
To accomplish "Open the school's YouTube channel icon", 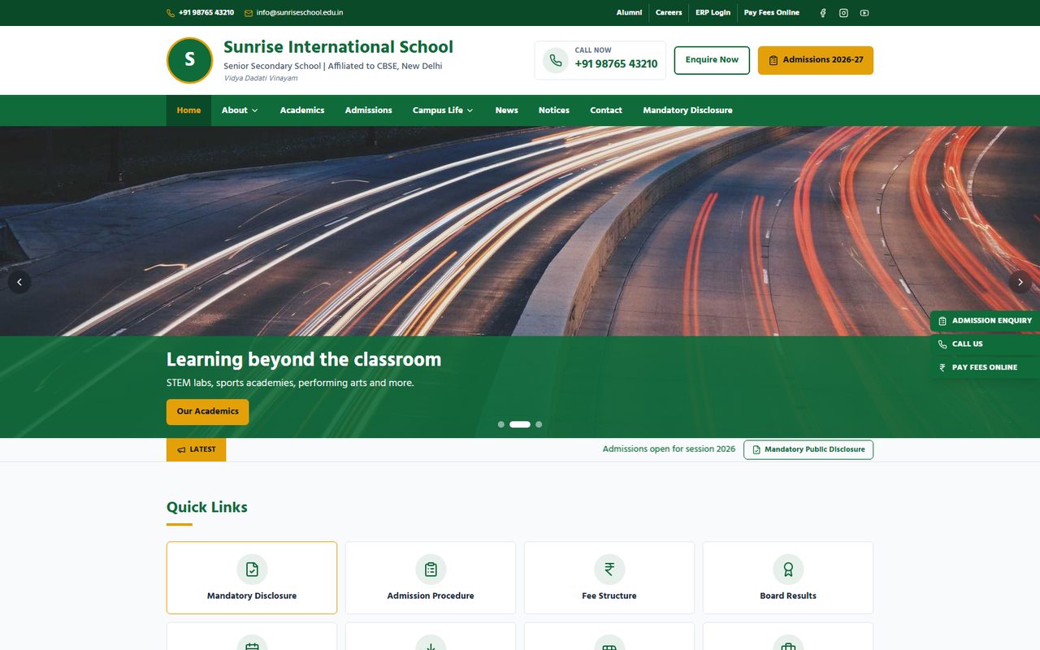I will pos(864,13).
